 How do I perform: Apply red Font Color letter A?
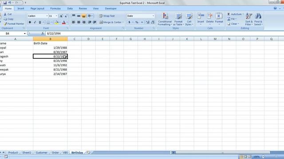64,23
